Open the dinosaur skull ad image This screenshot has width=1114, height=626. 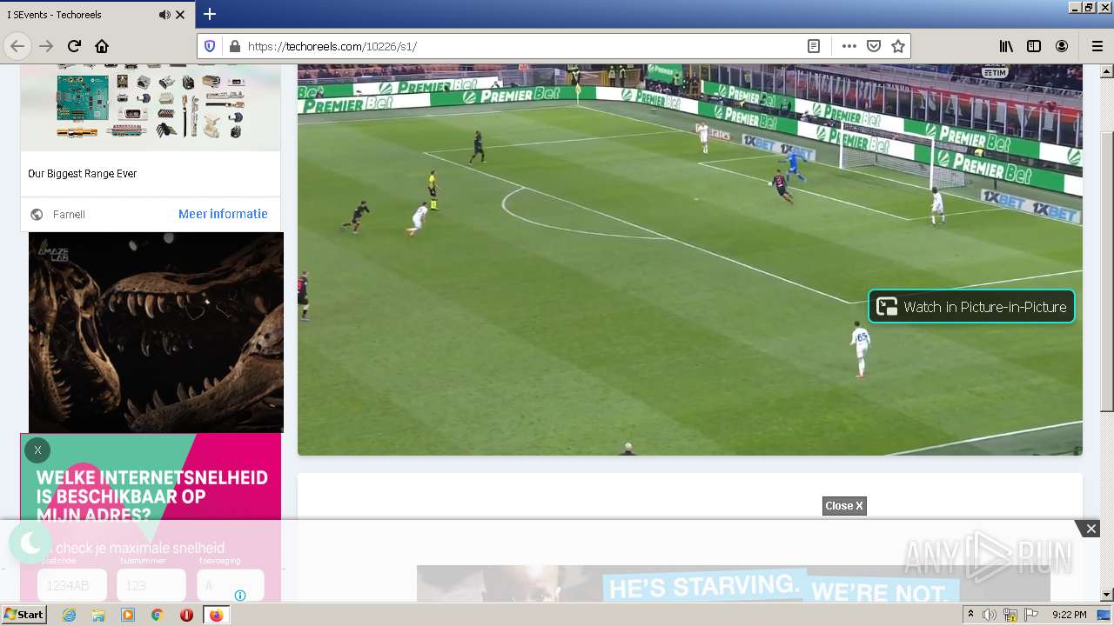click(x=156, y=332)
